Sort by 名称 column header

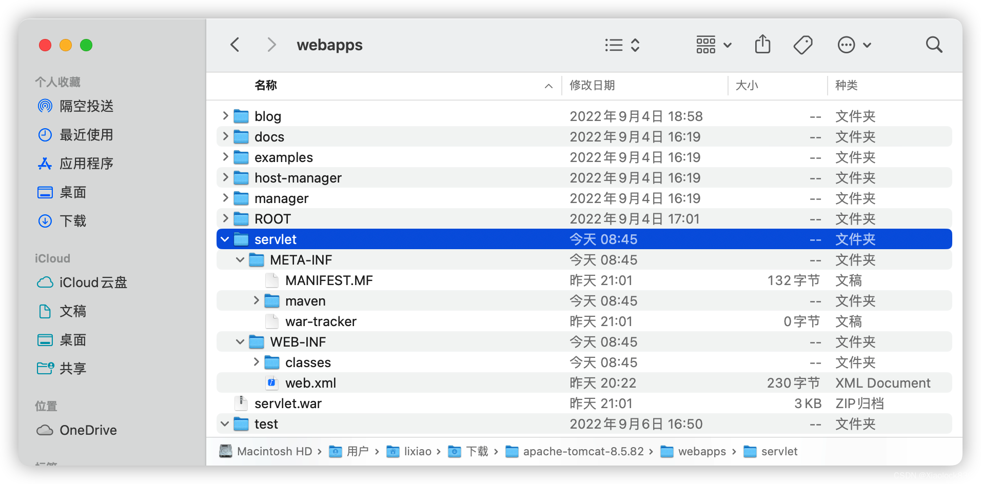coord(266,86)
